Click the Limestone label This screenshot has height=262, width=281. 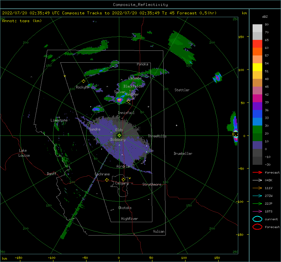tap(59, 120)
